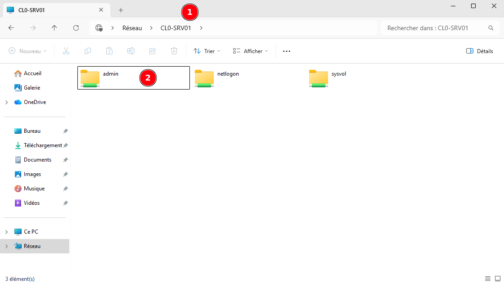Expand the Réseau tree node

[6, 246]
